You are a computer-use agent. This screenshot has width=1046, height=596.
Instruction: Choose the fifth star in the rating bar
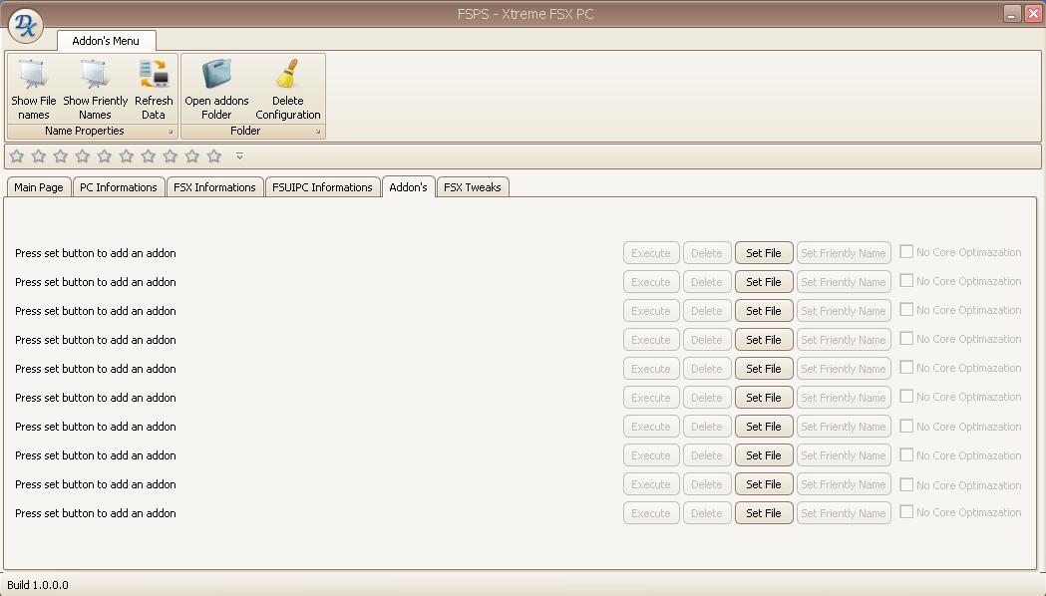pos(104,156)
